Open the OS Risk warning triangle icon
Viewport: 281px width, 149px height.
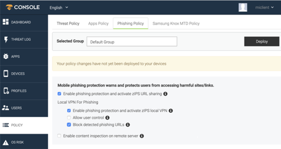(x=6, y=143)
